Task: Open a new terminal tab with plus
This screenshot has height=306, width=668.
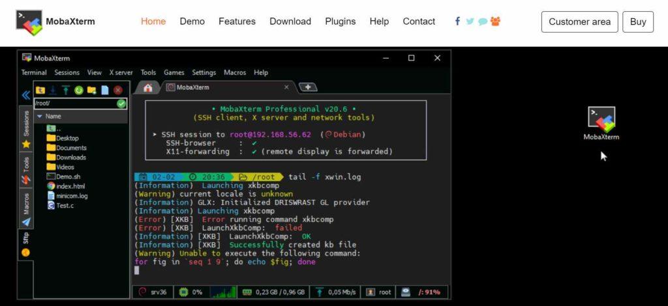Action: pyautogui.click(x=308, y=87)
